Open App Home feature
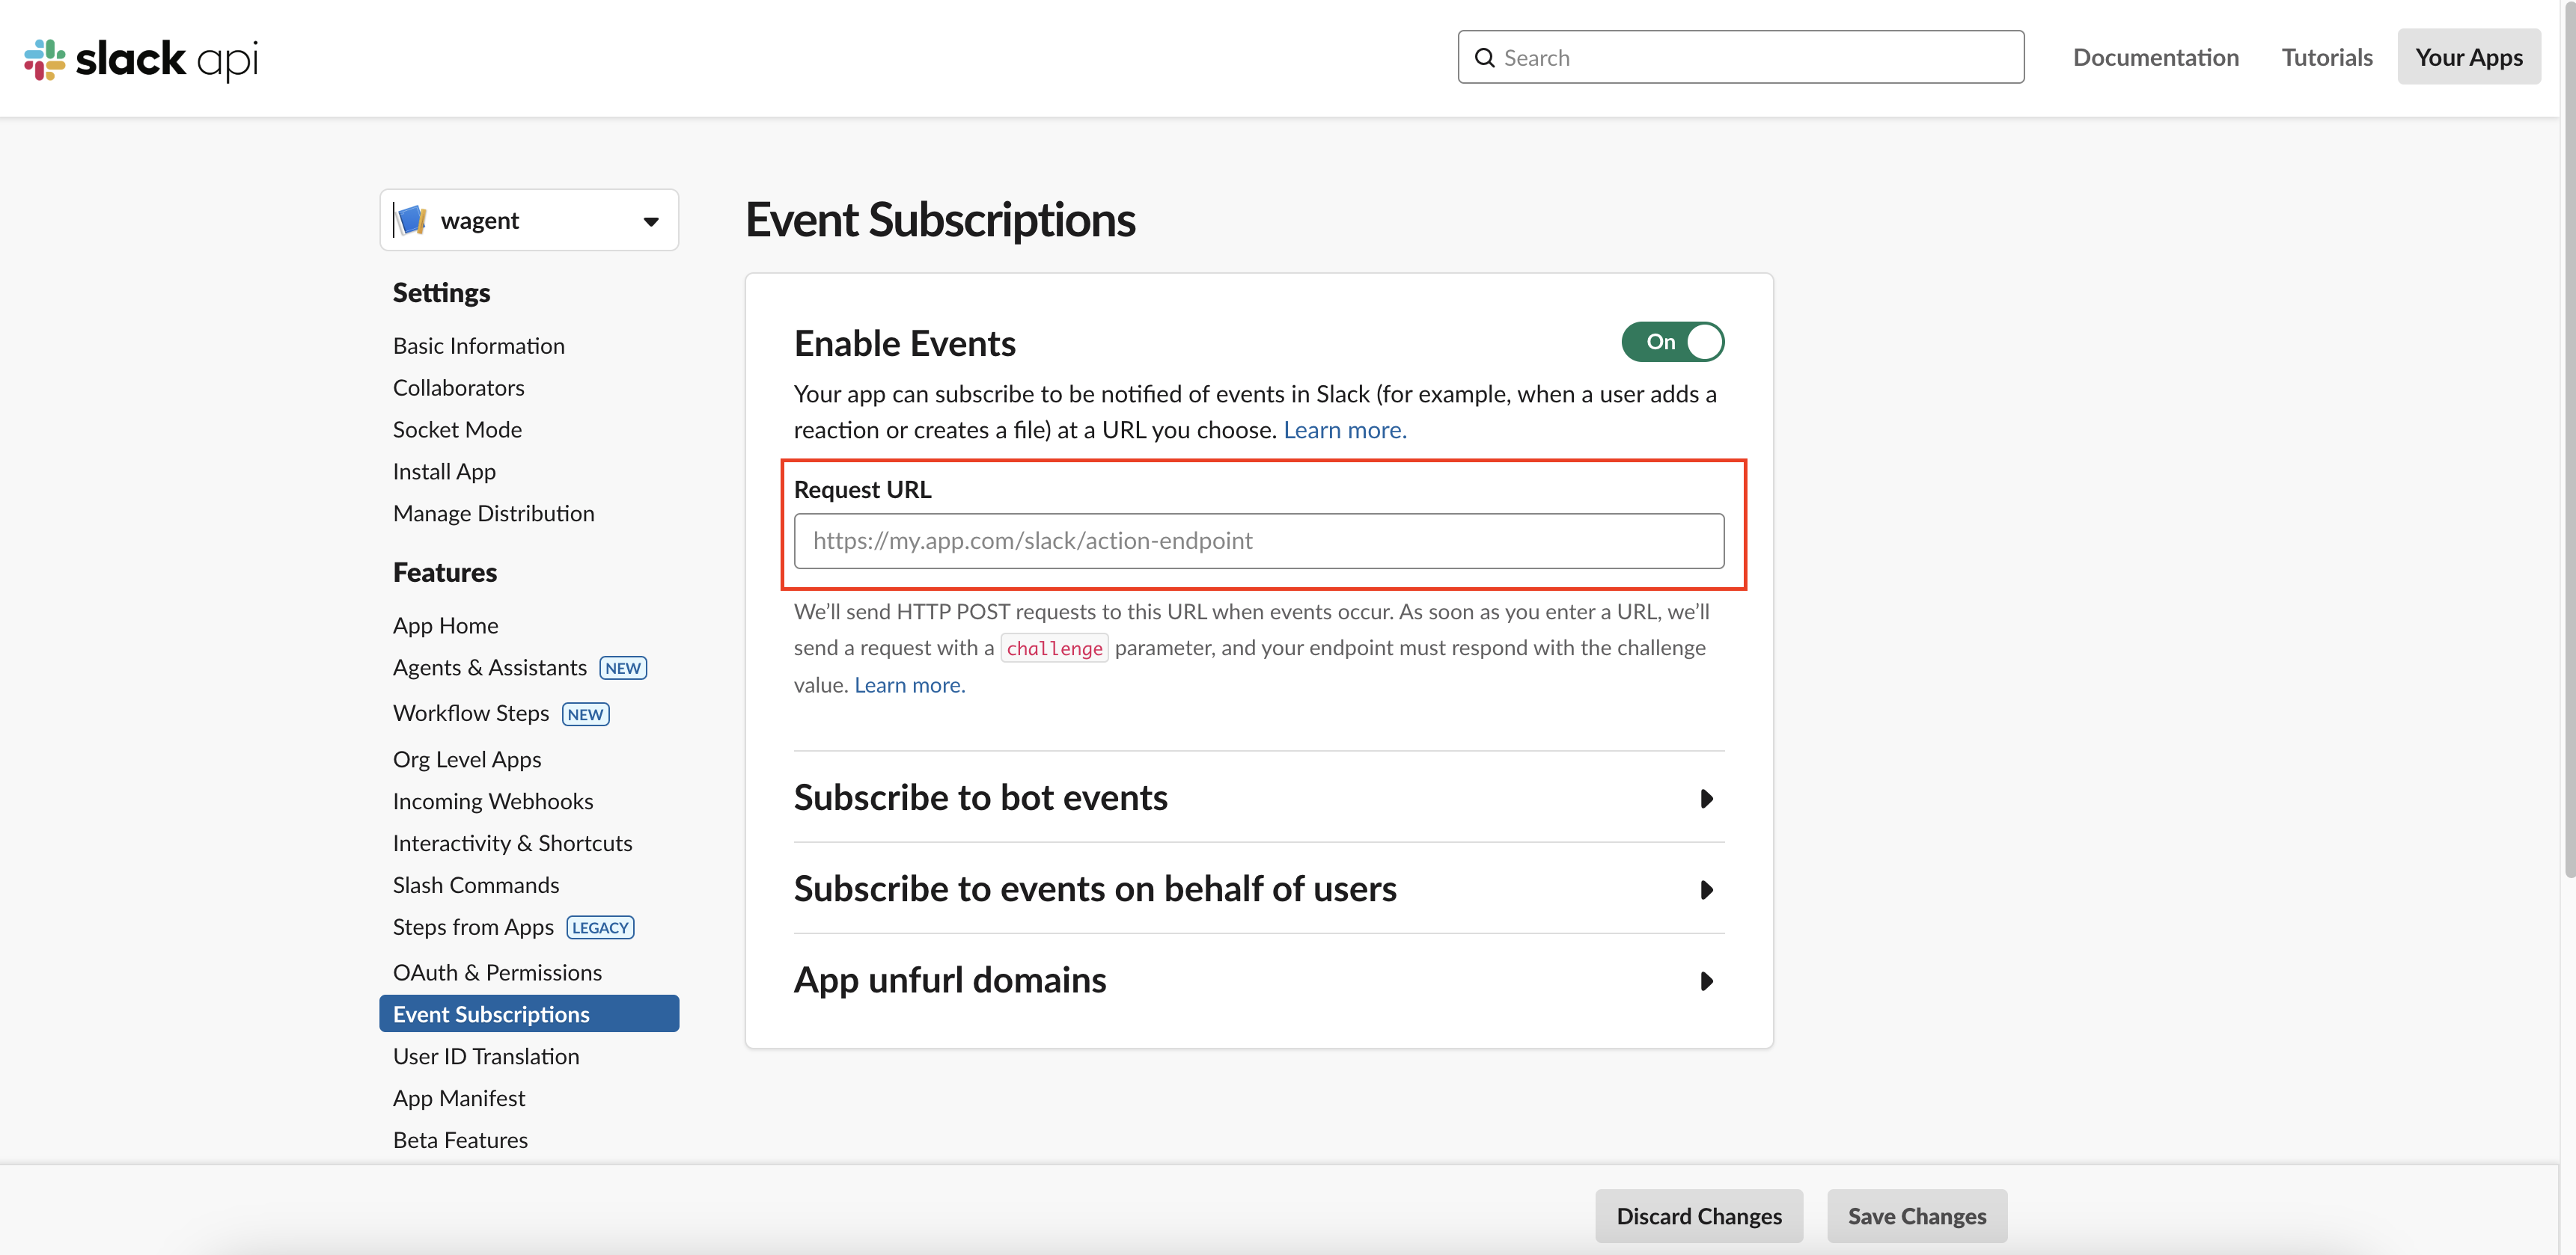Screen dimensions: 2576x1255 tap(446, 625)
